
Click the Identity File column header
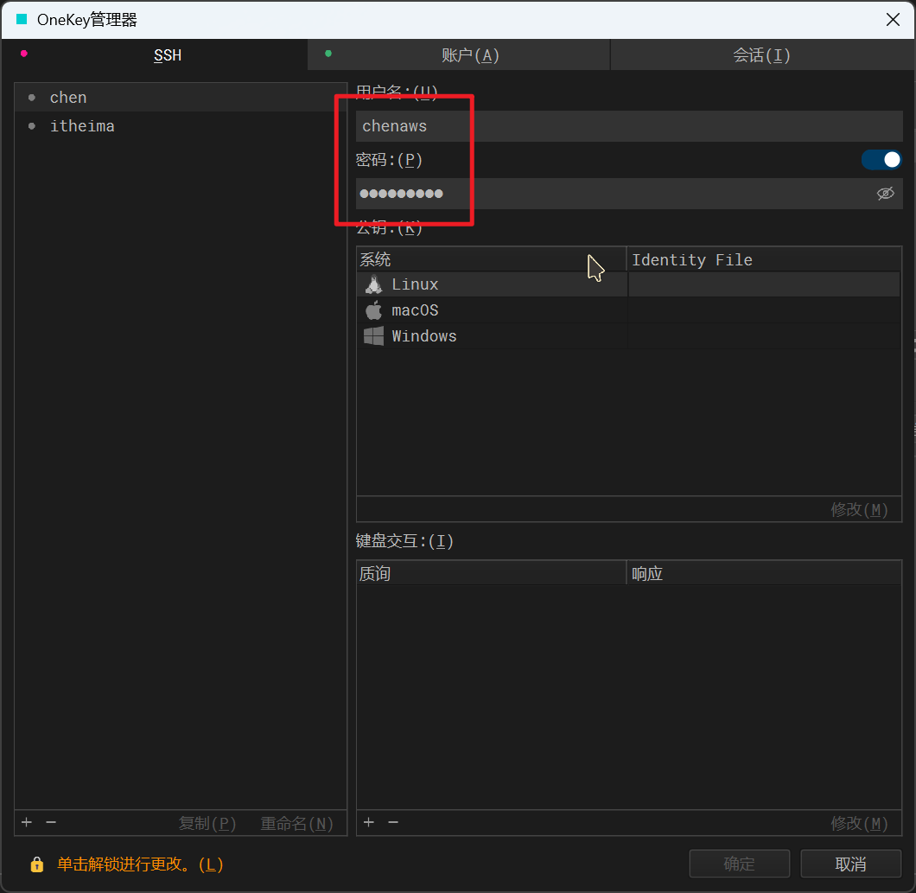coord(764,259)
